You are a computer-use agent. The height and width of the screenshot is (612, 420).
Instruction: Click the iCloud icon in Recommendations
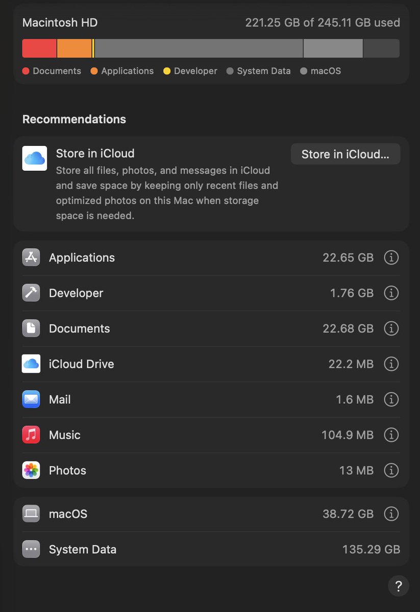35,159
